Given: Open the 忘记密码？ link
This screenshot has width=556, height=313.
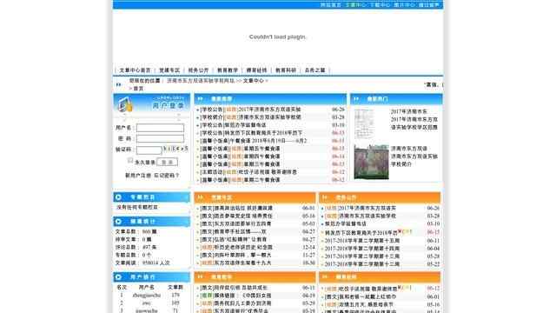Looking at the screenshot, I should [166, 176].
